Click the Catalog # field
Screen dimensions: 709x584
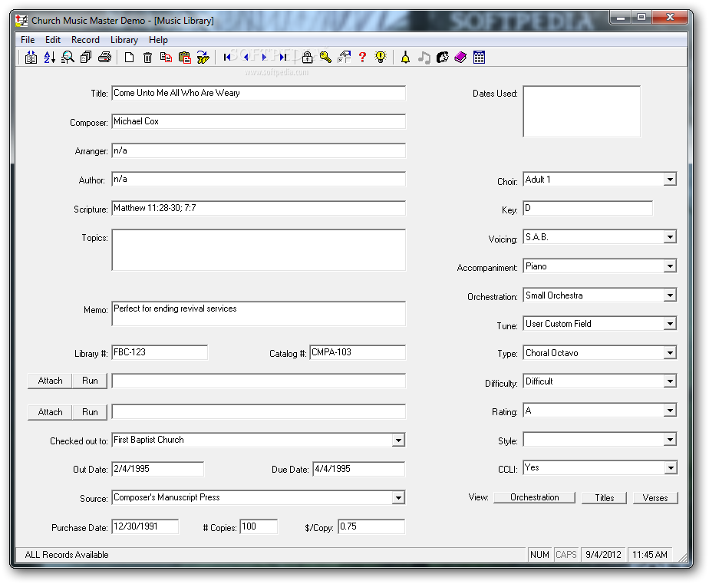click(x=358, y=352)
